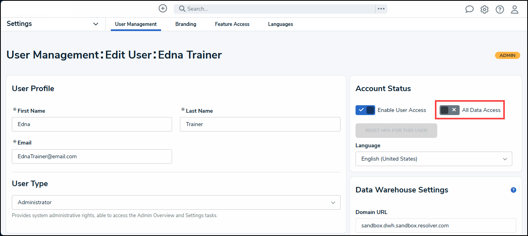This screenshot has width=528, height=236.
Task: Click the Domain URL field
Action: [x=436, y=225]
